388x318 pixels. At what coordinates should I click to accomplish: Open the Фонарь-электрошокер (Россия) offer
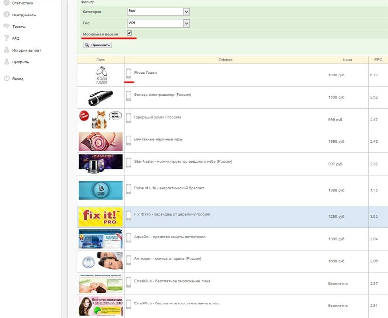coord(162,95)
